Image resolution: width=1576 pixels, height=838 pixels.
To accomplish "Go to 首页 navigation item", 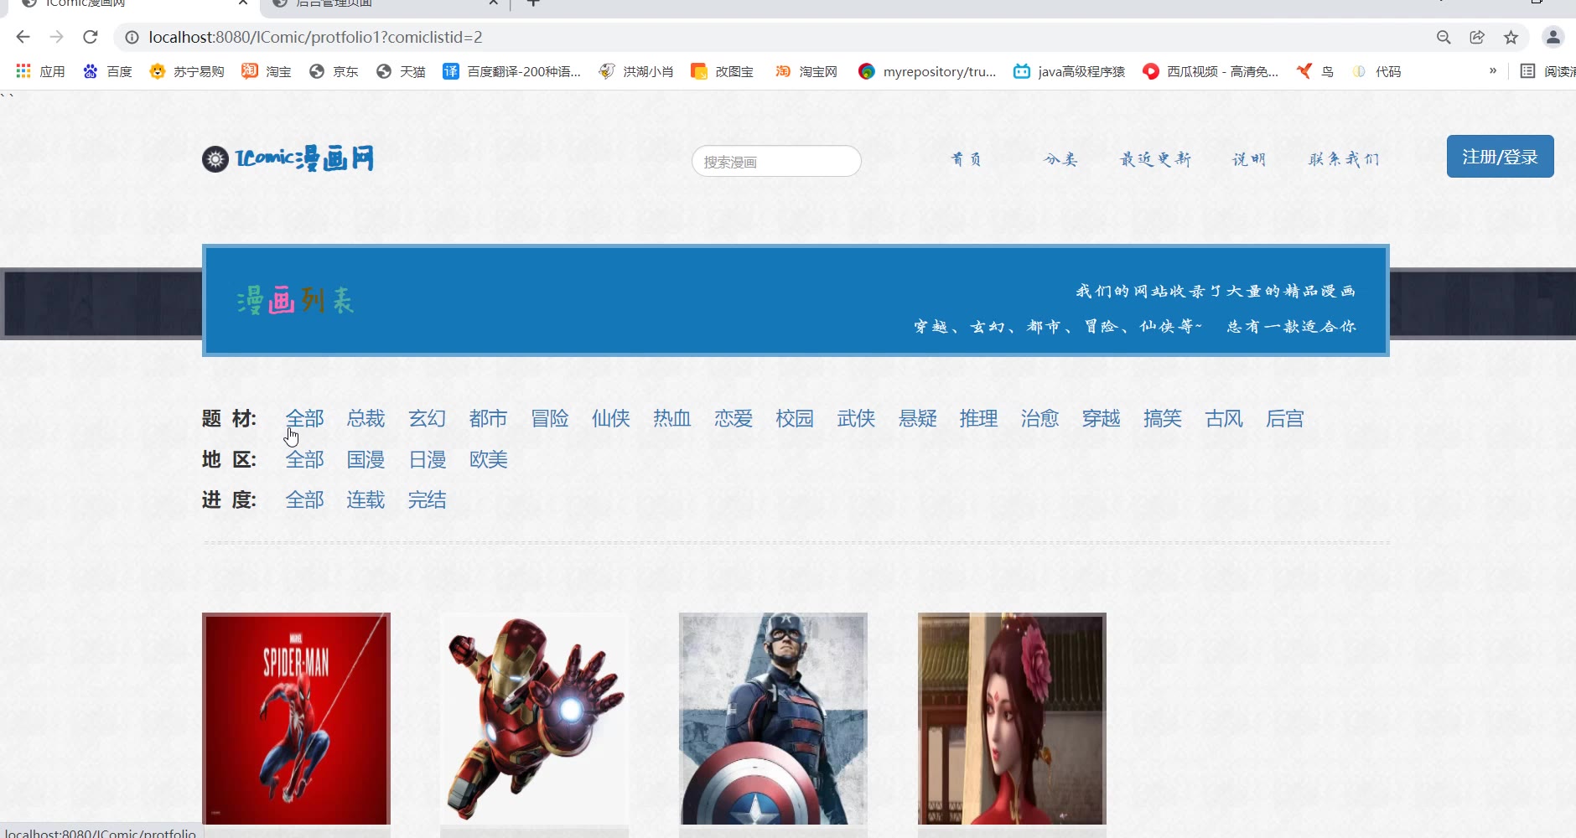I will pyautogui.click(x=966, y=158).
